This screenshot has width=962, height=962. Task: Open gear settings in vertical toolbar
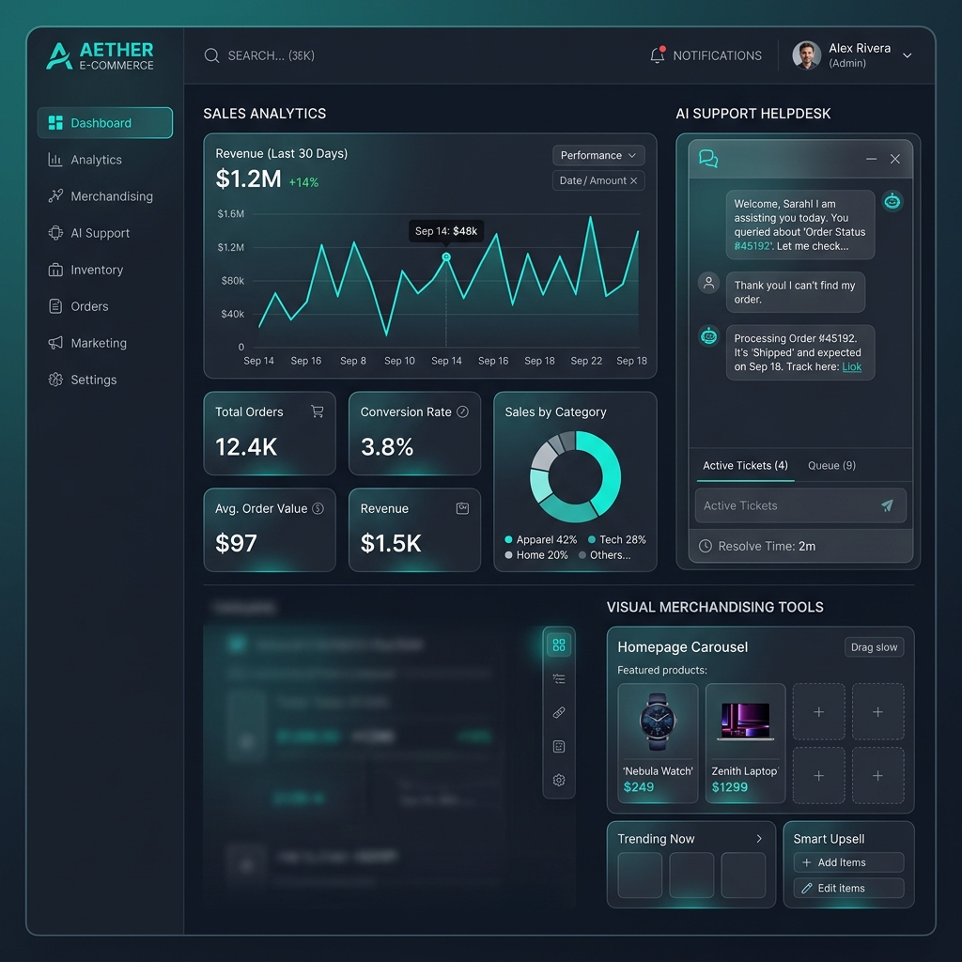click(559, 780)
